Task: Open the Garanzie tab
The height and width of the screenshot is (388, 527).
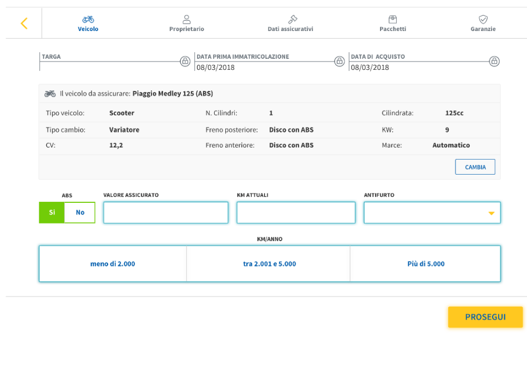Action: tap(483, 24)
